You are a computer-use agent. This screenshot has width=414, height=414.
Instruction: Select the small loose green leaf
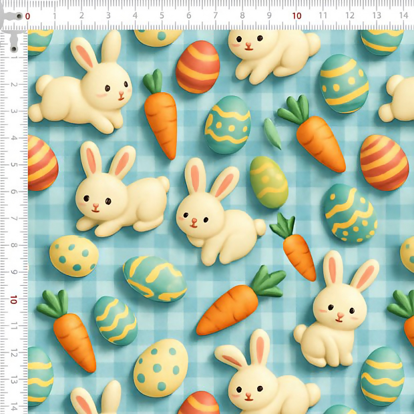click(272, 132)
